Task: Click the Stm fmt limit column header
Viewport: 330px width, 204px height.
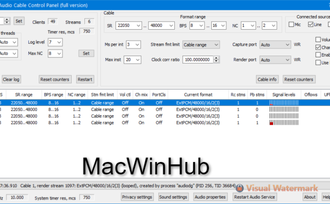Action: pyautogui.click(x=102, y=95)
